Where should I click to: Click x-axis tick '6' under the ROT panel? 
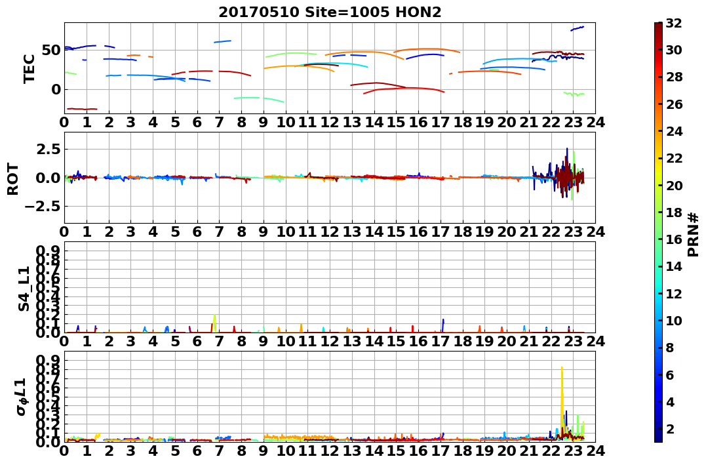point(197,232)
